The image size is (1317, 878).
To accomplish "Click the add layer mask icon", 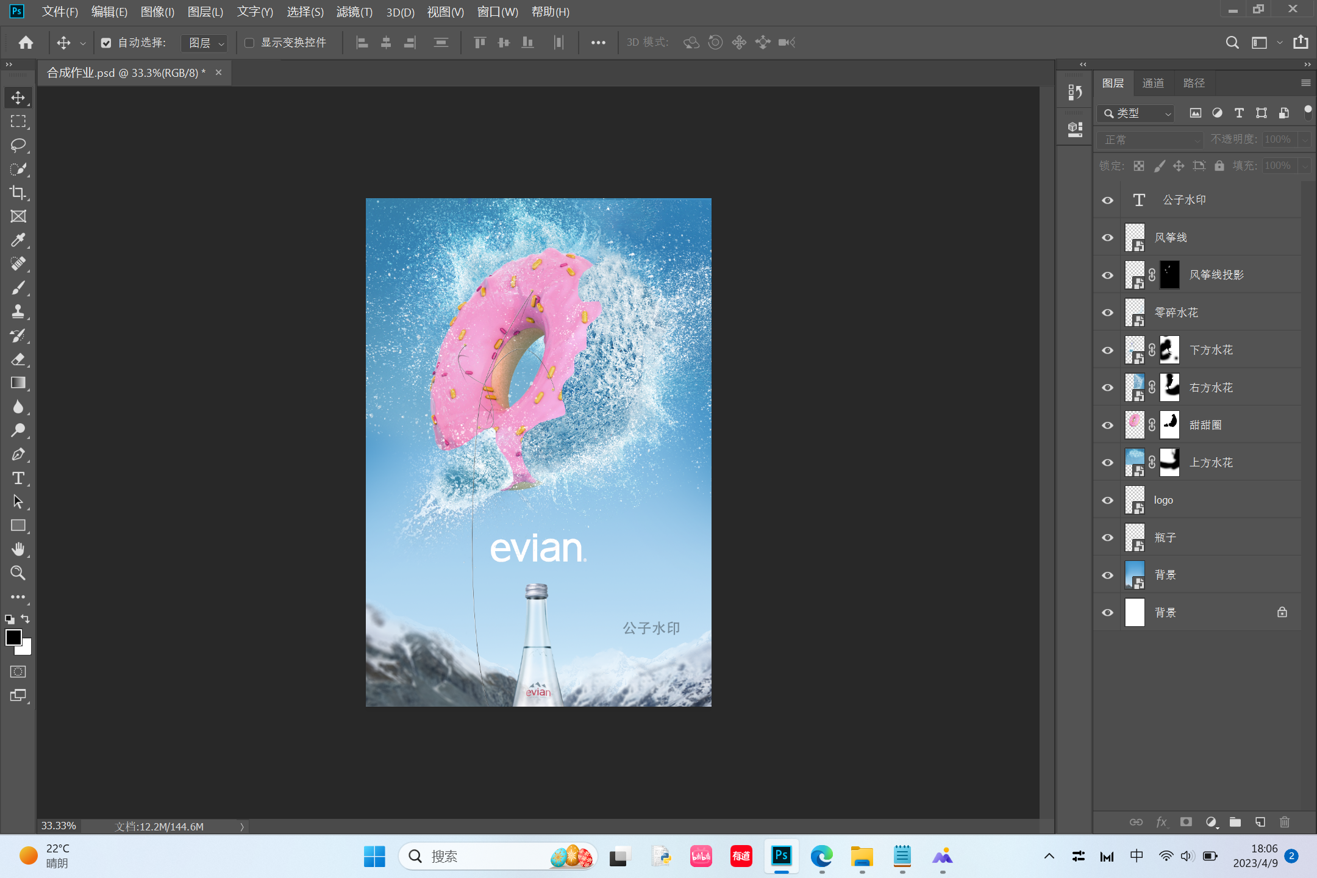I will [1186, 822].
